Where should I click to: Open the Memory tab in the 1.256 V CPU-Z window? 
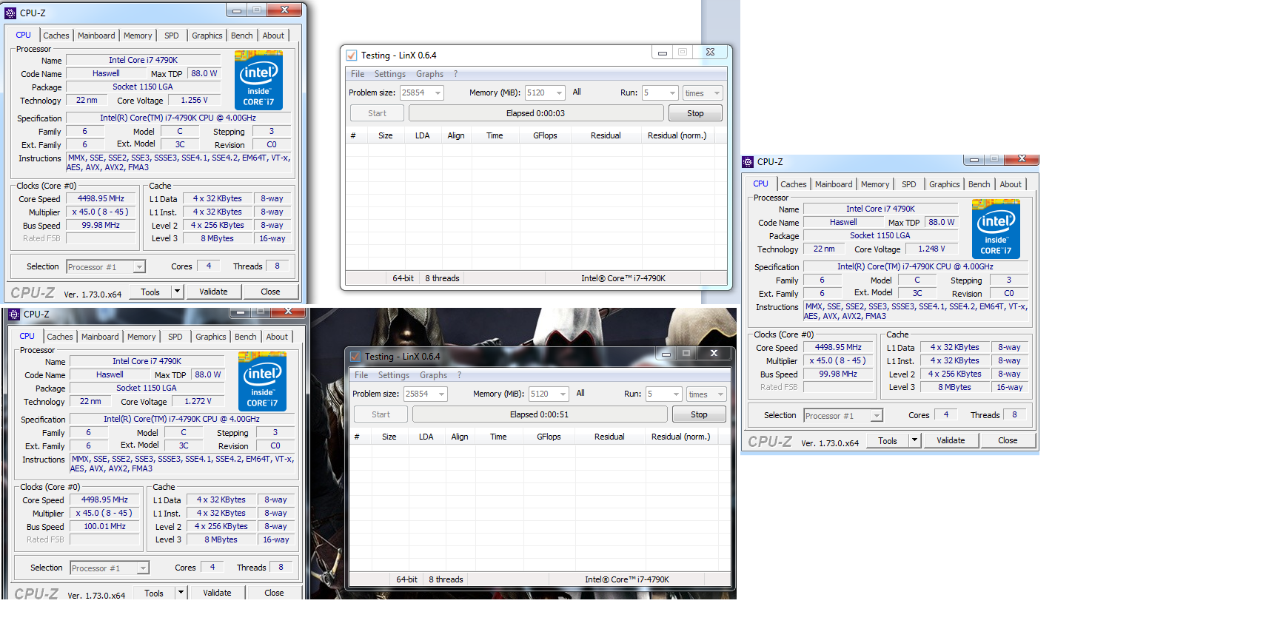pos(138,36)
